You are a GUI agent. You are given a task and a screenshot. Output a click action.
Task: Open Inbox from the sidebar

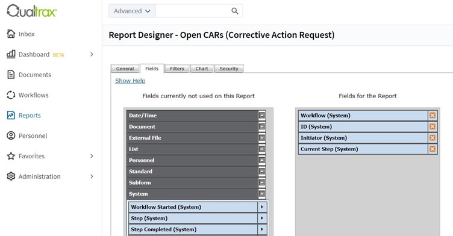click(21, 34)
